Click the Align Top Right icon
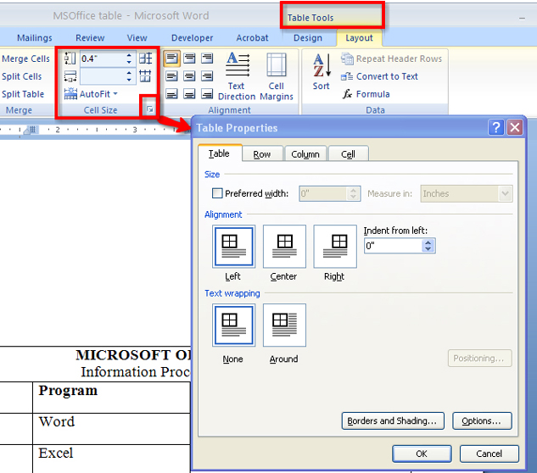 (x=207, y=58)
